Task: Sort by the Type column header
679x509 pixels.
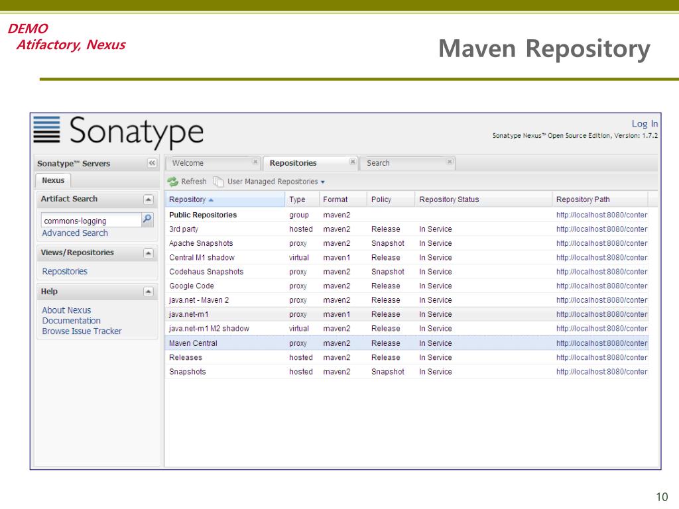Action: click(302, 199)
